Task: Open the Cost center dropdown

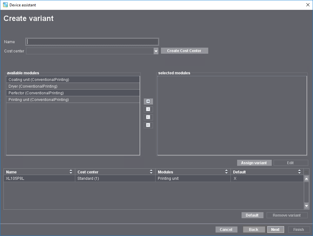Action: 156,51
